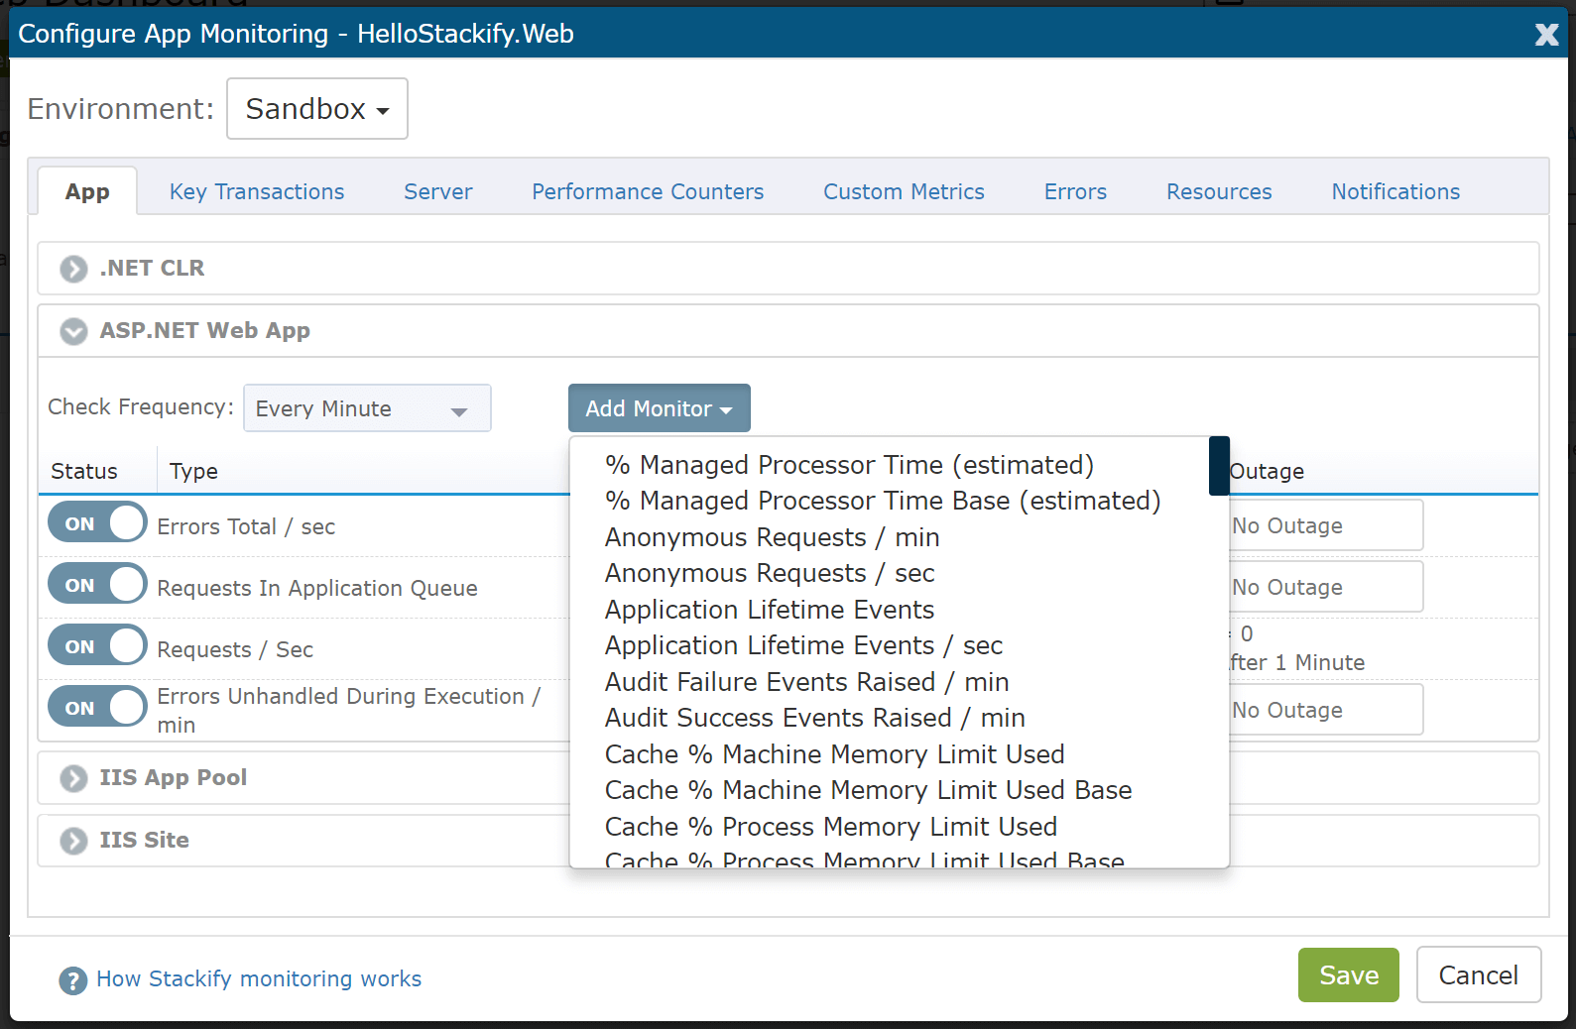Click the Outage column header
Image resolution: width=1576 pixels, height=1029 pixels.
coord(1267,472)
